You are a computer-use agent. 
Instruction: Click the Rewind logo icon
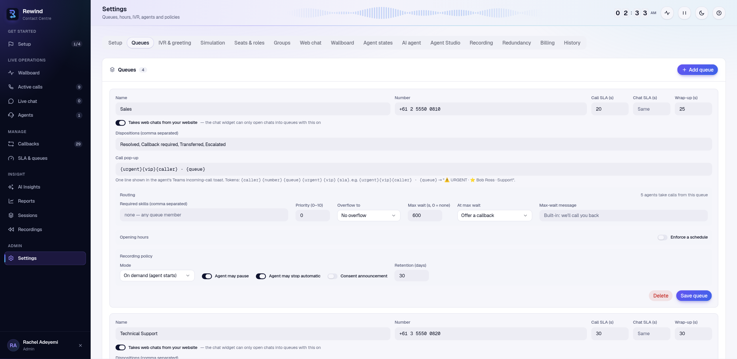(12, 14)
